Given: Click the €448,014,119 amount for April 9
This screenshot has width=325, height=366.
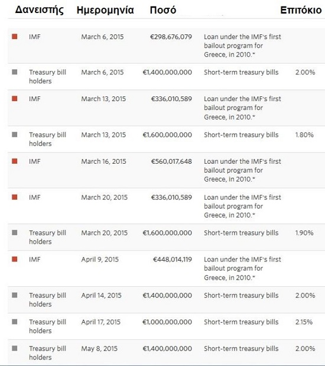Looking at the screenshot, I should coord(173,260).
